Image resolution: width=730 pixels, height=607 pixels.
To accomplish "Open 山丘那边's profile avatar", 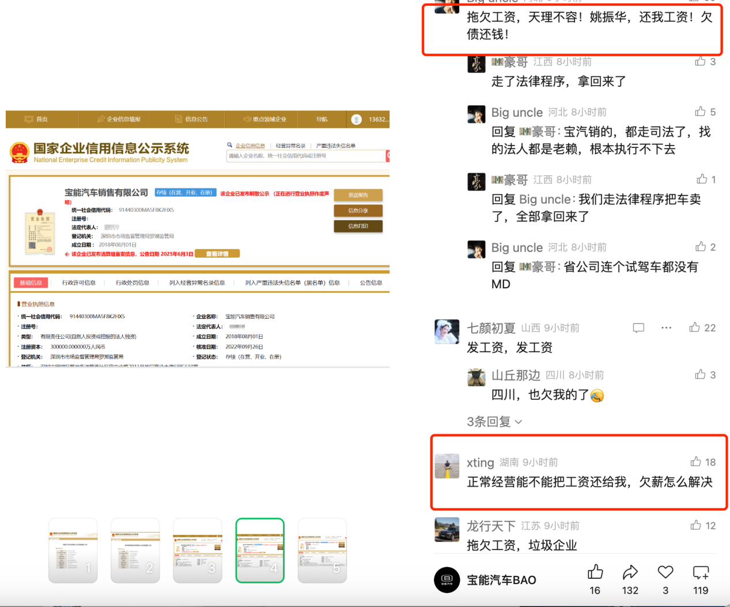I will [476, 377].
